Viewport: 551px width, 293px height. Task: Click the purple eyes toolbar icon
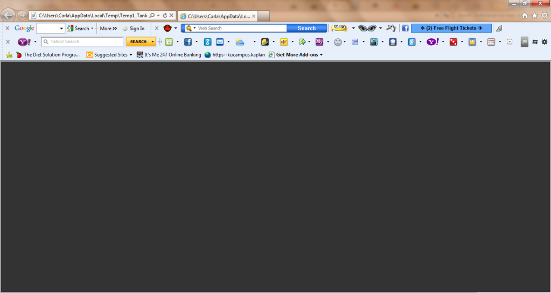pos(367,28)
